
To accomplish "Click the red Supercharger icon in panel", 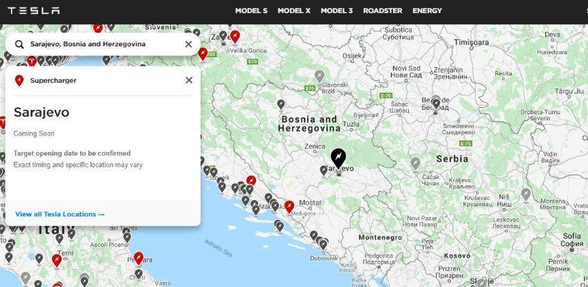I will pos(19,80).
